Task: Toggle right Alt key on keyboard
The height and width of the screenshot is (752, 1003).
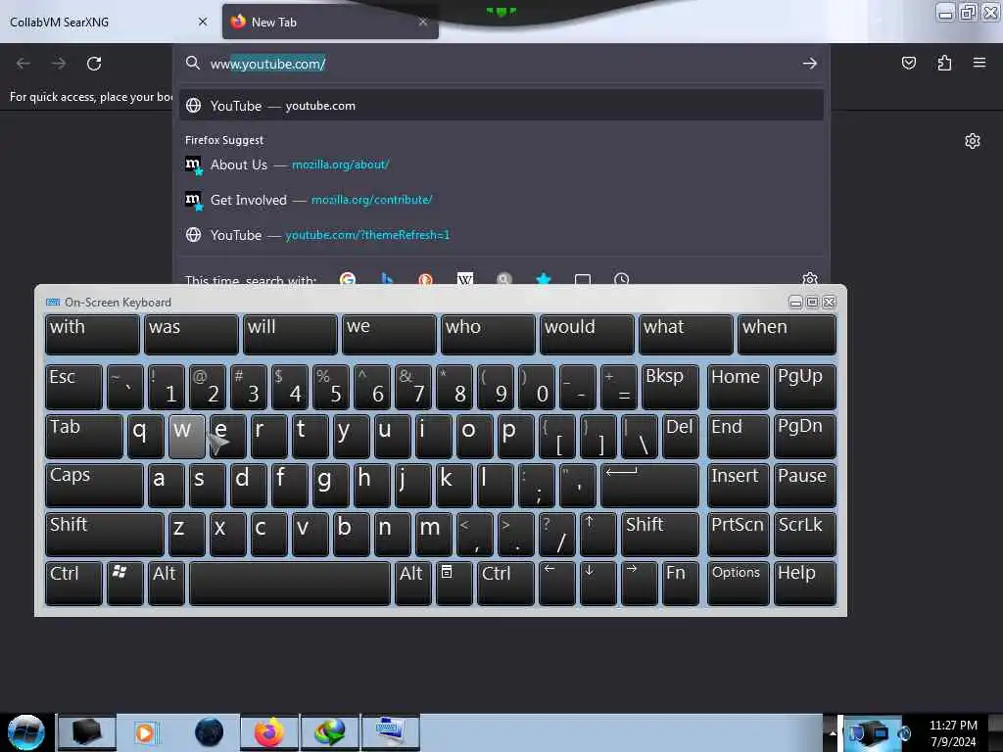Action: (x=412, y=583)
